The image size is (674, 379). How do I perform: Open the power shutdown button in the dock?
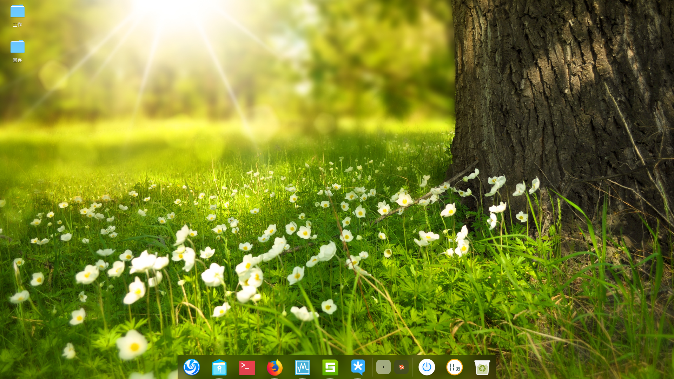pos(427,367)
